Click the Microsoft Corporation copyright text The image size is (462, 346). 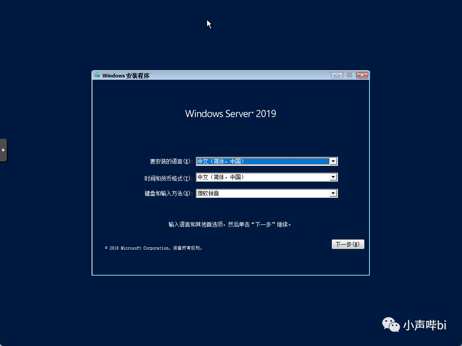click(x=153, y=248)
